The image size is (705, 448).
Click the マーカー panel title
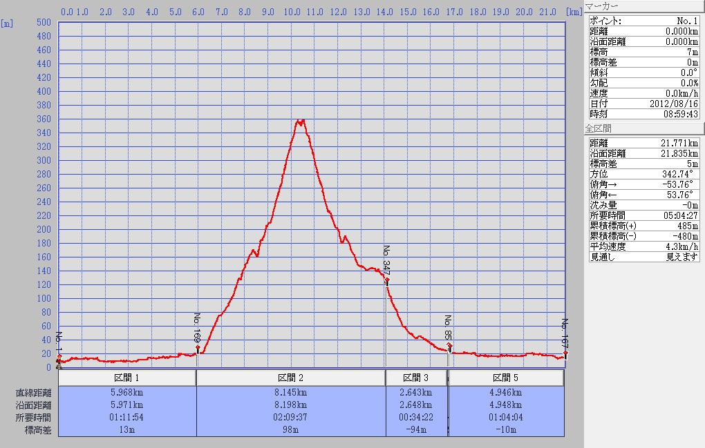pos(601,6)
